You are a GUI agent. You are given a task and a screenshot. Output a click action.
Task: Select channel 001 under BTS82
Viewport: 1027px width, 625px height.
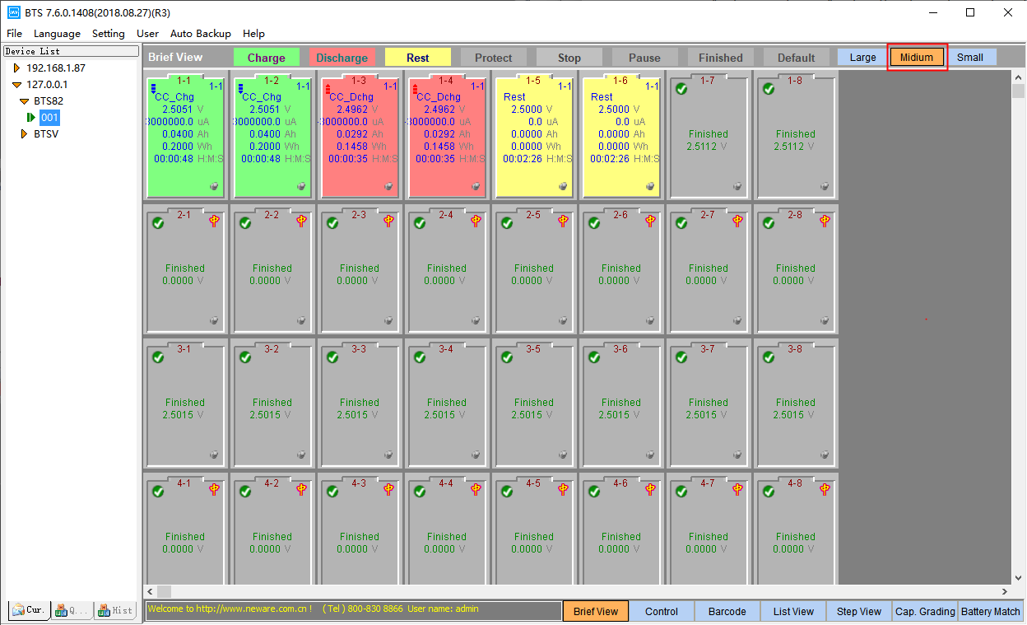(49, 117)
